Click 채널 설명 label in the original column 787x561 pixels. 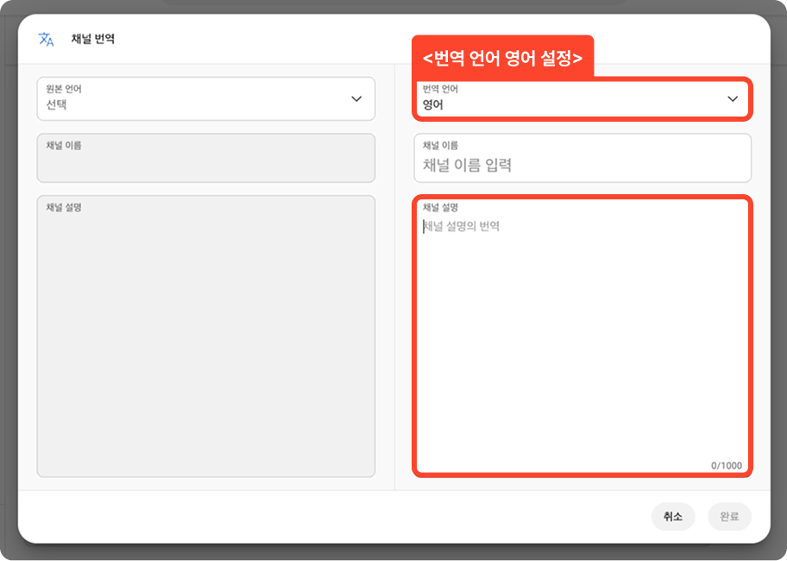64,208
